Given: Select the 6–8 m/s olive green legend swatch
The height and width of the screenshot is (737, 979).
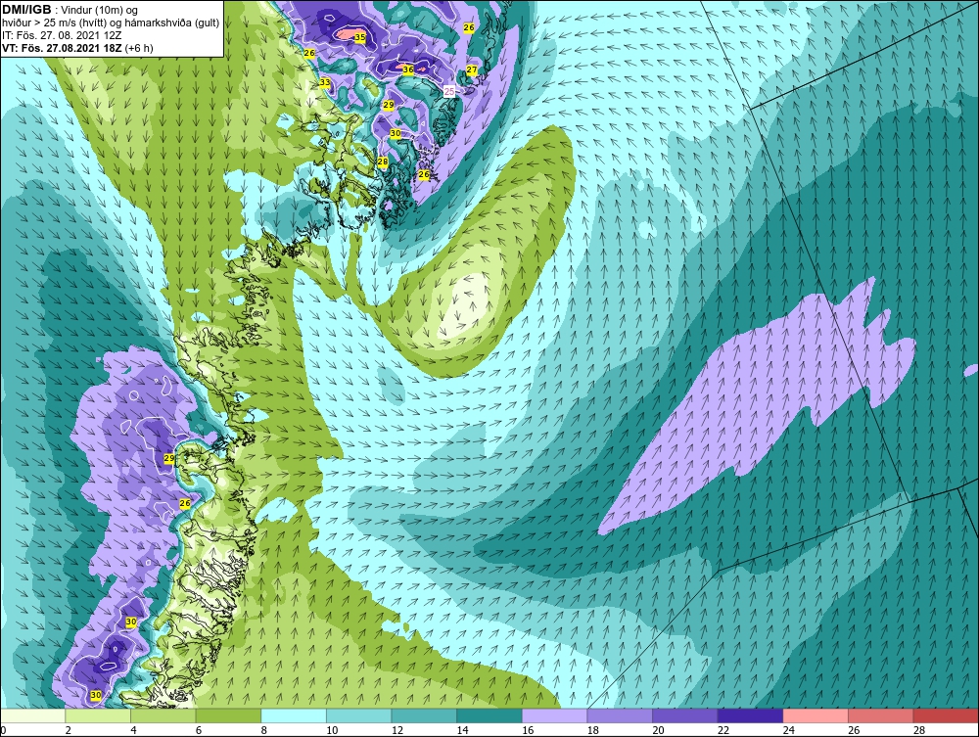Looking at the screenshot, I should pyautogui.click(x=228, y=715).
